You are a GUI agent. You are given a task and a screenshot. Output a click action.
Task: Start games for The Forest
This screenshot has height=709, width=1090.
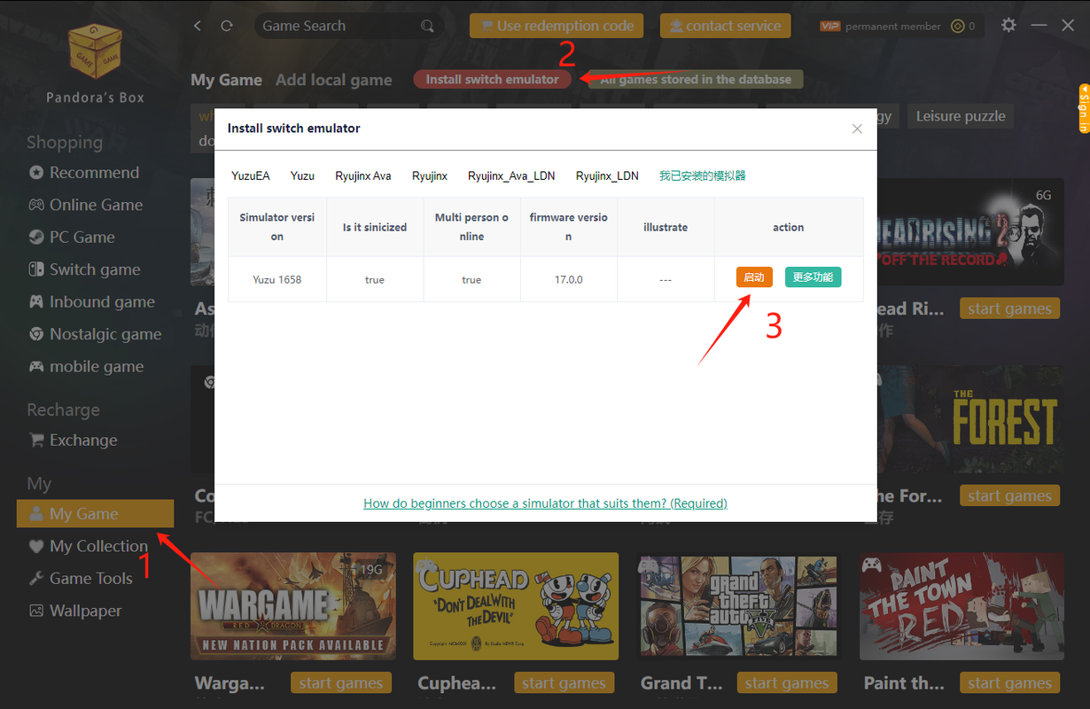pos(1009,495)
